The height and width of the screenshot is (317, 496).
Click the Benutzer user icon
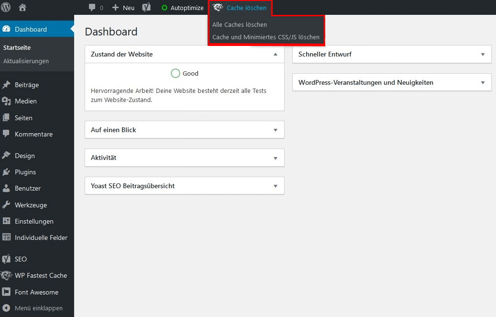tap(6, 188)
